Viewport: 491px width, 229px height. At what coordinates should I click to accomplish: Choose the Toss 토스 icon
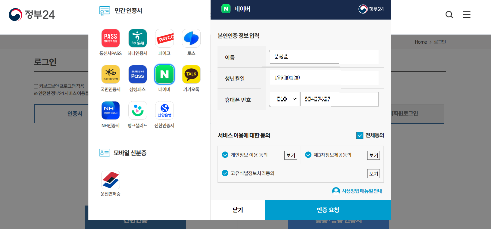click(191, 38)
